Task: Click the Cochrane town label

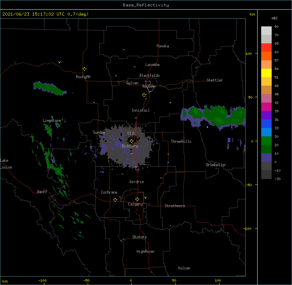Action: pos(109,192)
